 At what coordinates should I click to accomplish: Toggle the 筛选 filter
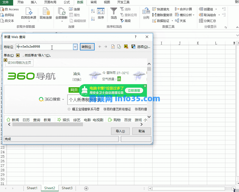coord(114,14)
